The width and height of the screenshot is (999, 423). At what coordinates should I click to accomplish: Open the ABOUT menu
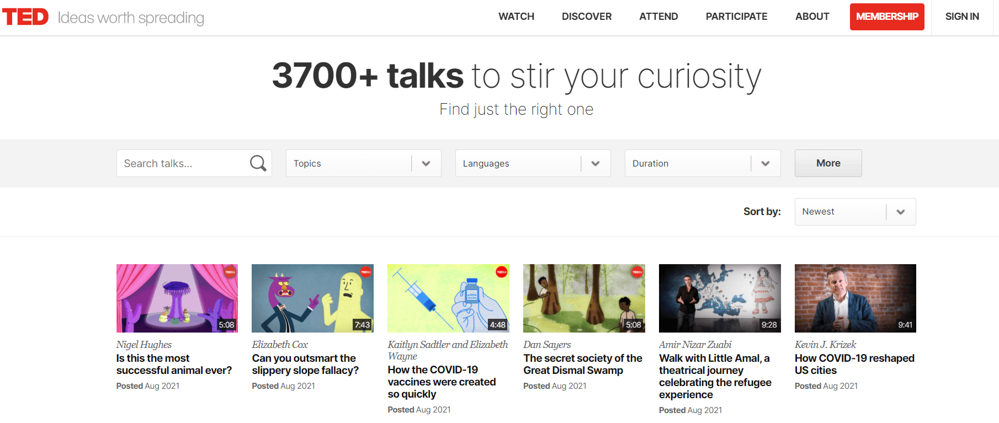click(x=812, y=17)
